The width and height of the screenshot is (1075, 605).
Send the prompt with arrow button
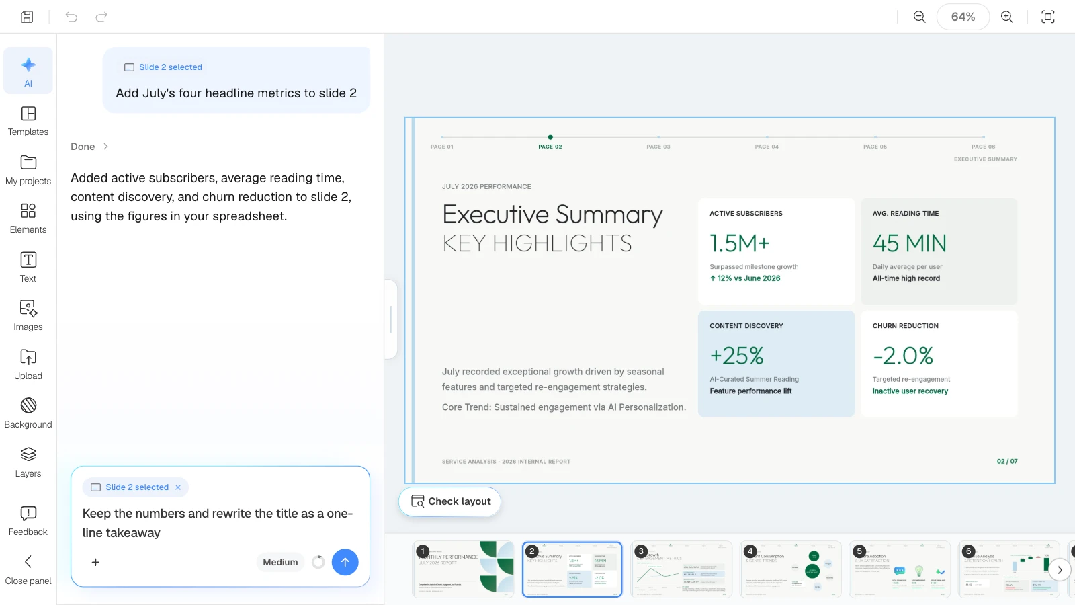tap(345, 562)
